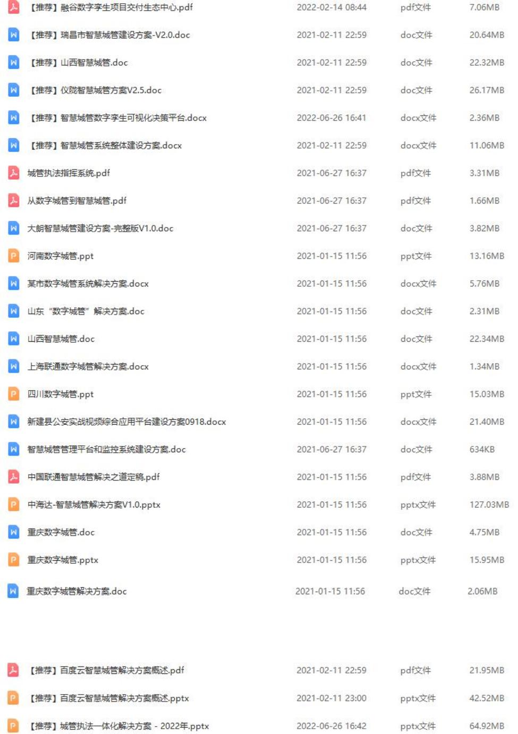Open 大朗智慧城管建设方案-完整版V1.0.doc
Image resolution: width=518 pixels, height=734 pixels.
tap(100, 229)
